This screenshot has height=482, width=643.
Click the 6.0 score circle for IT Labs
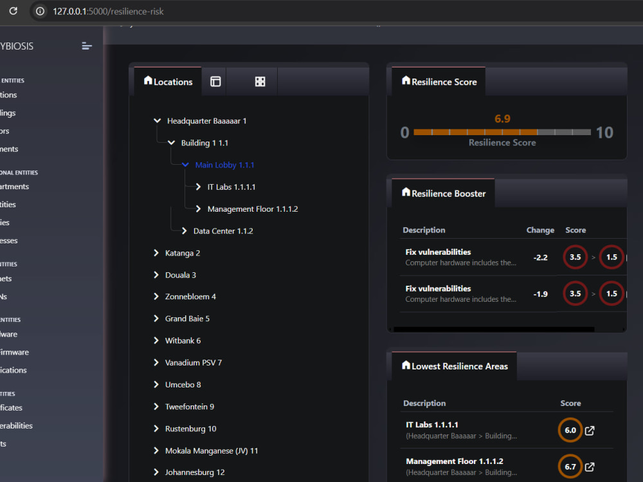570,431
